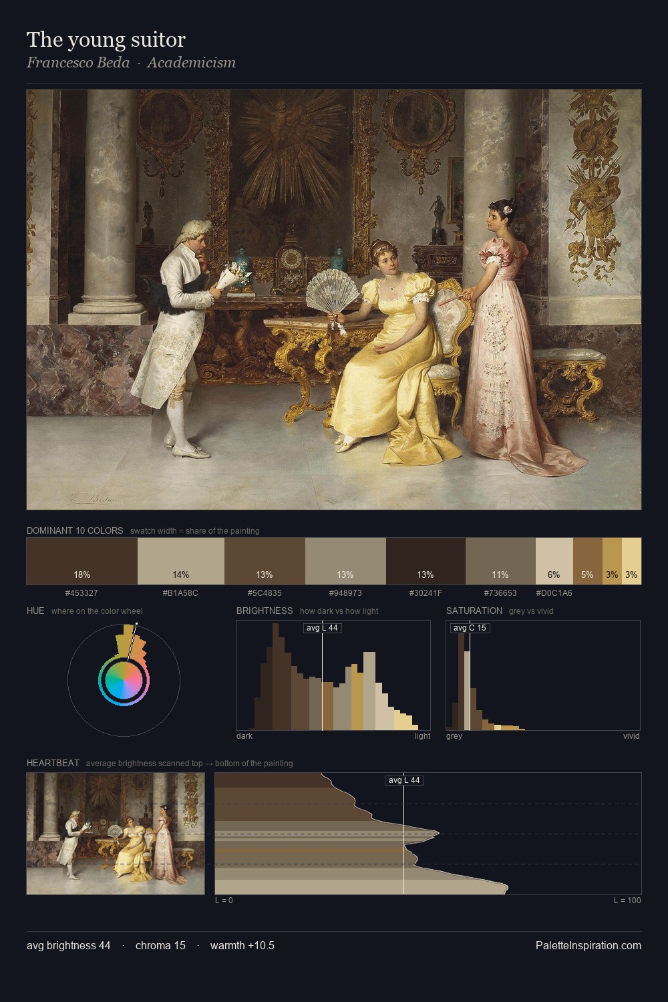The image size is (668, 1002).
Task: Click the title The young suitor
Action: tap(106, 39)
